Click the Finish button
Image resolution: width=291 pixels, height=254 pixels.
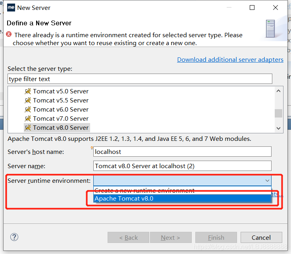point(216,237)
